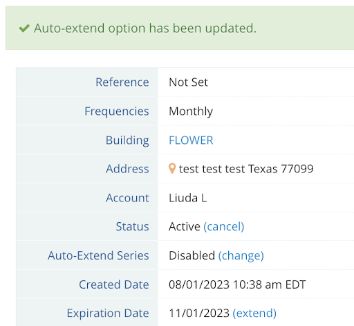Click the Active status text
The image size is (354, 326).
(185, 226)
